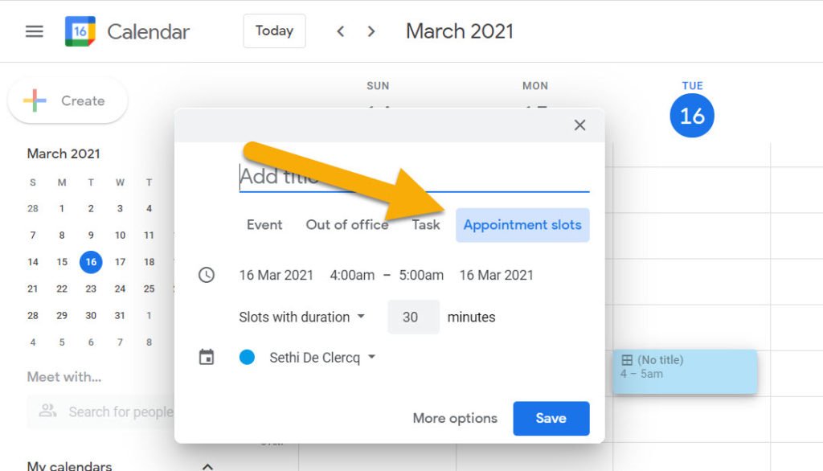823x471 pixels.
Task: Click the Add title text field
Action: (414, 177)
